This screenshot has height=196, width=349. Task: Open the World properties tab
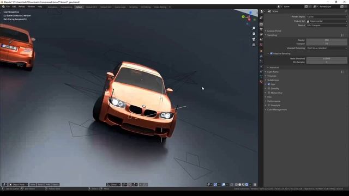tap(261, 45)
